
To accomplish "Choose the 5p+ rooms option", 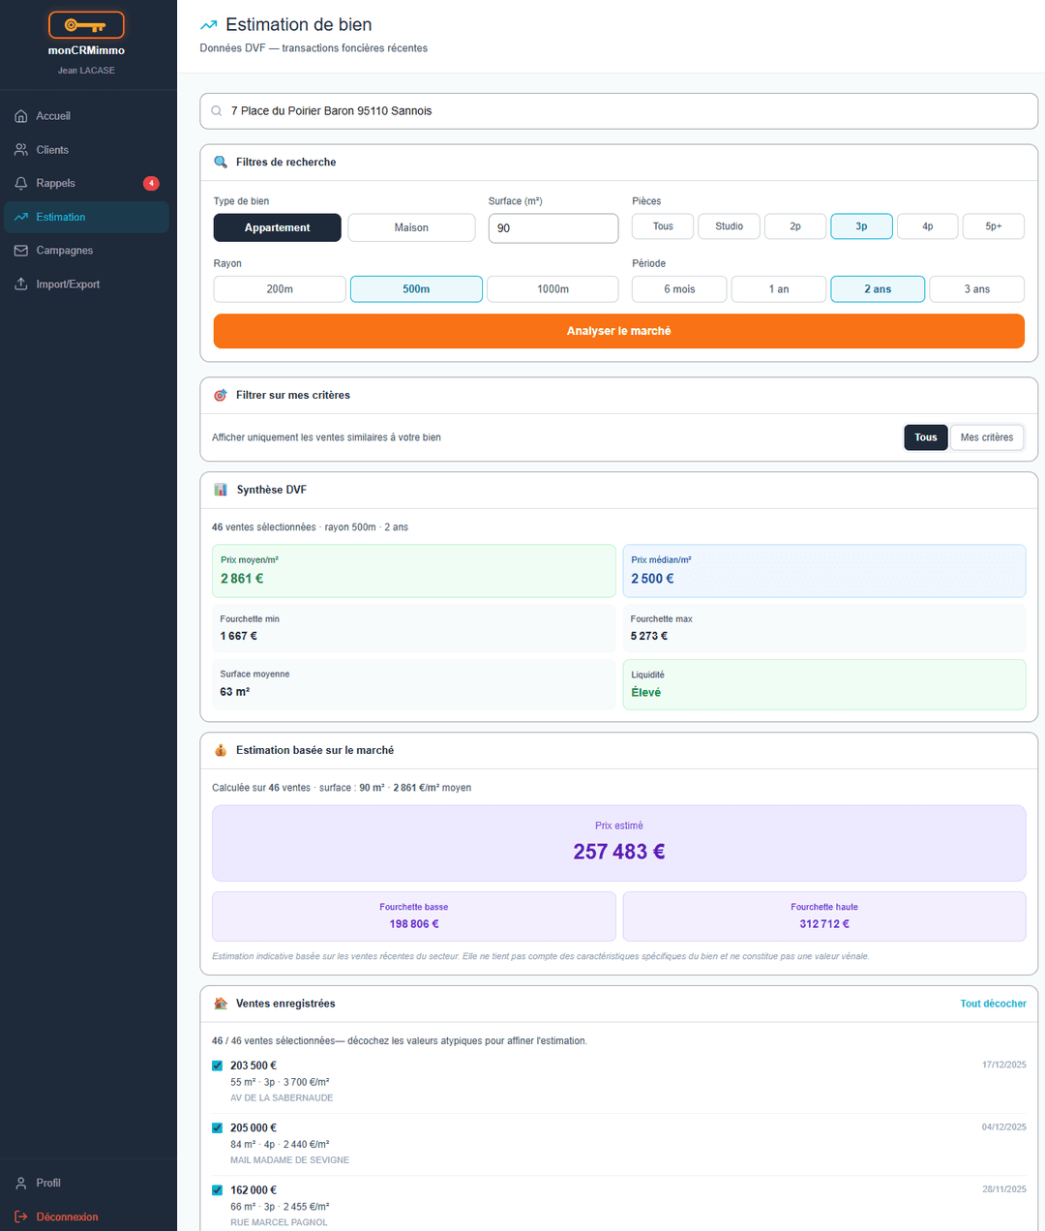I will point(994,226).
